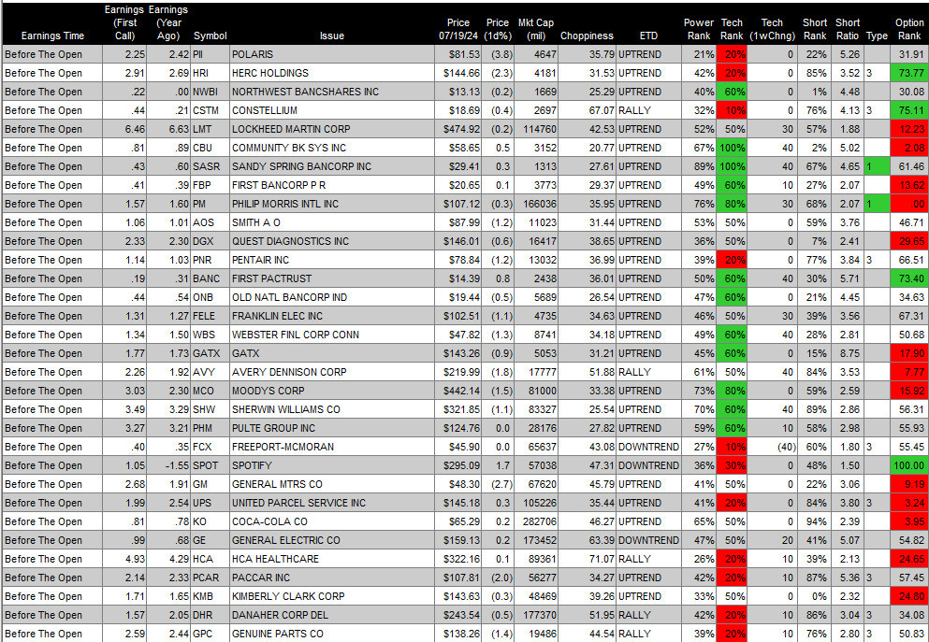Select the UPS symbol cell
The image size is (929, 642).
click(x=210, y=503)
